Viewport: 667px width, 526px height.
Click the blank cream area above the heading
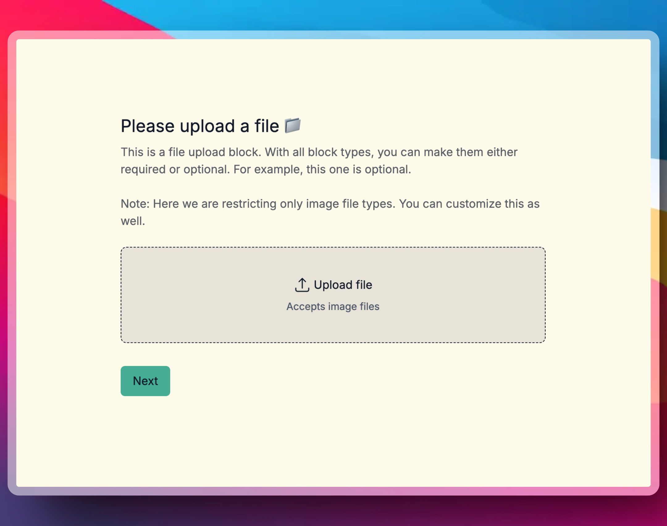click(333, 77)
